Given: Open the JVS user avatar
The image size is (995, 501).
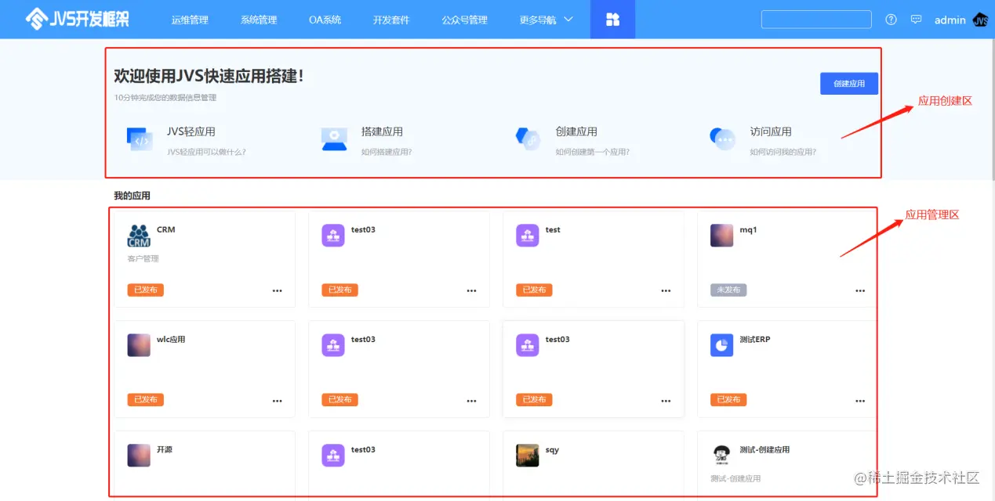Looking at the screenshot, I should pyautogui.click(x=981, y=20).
